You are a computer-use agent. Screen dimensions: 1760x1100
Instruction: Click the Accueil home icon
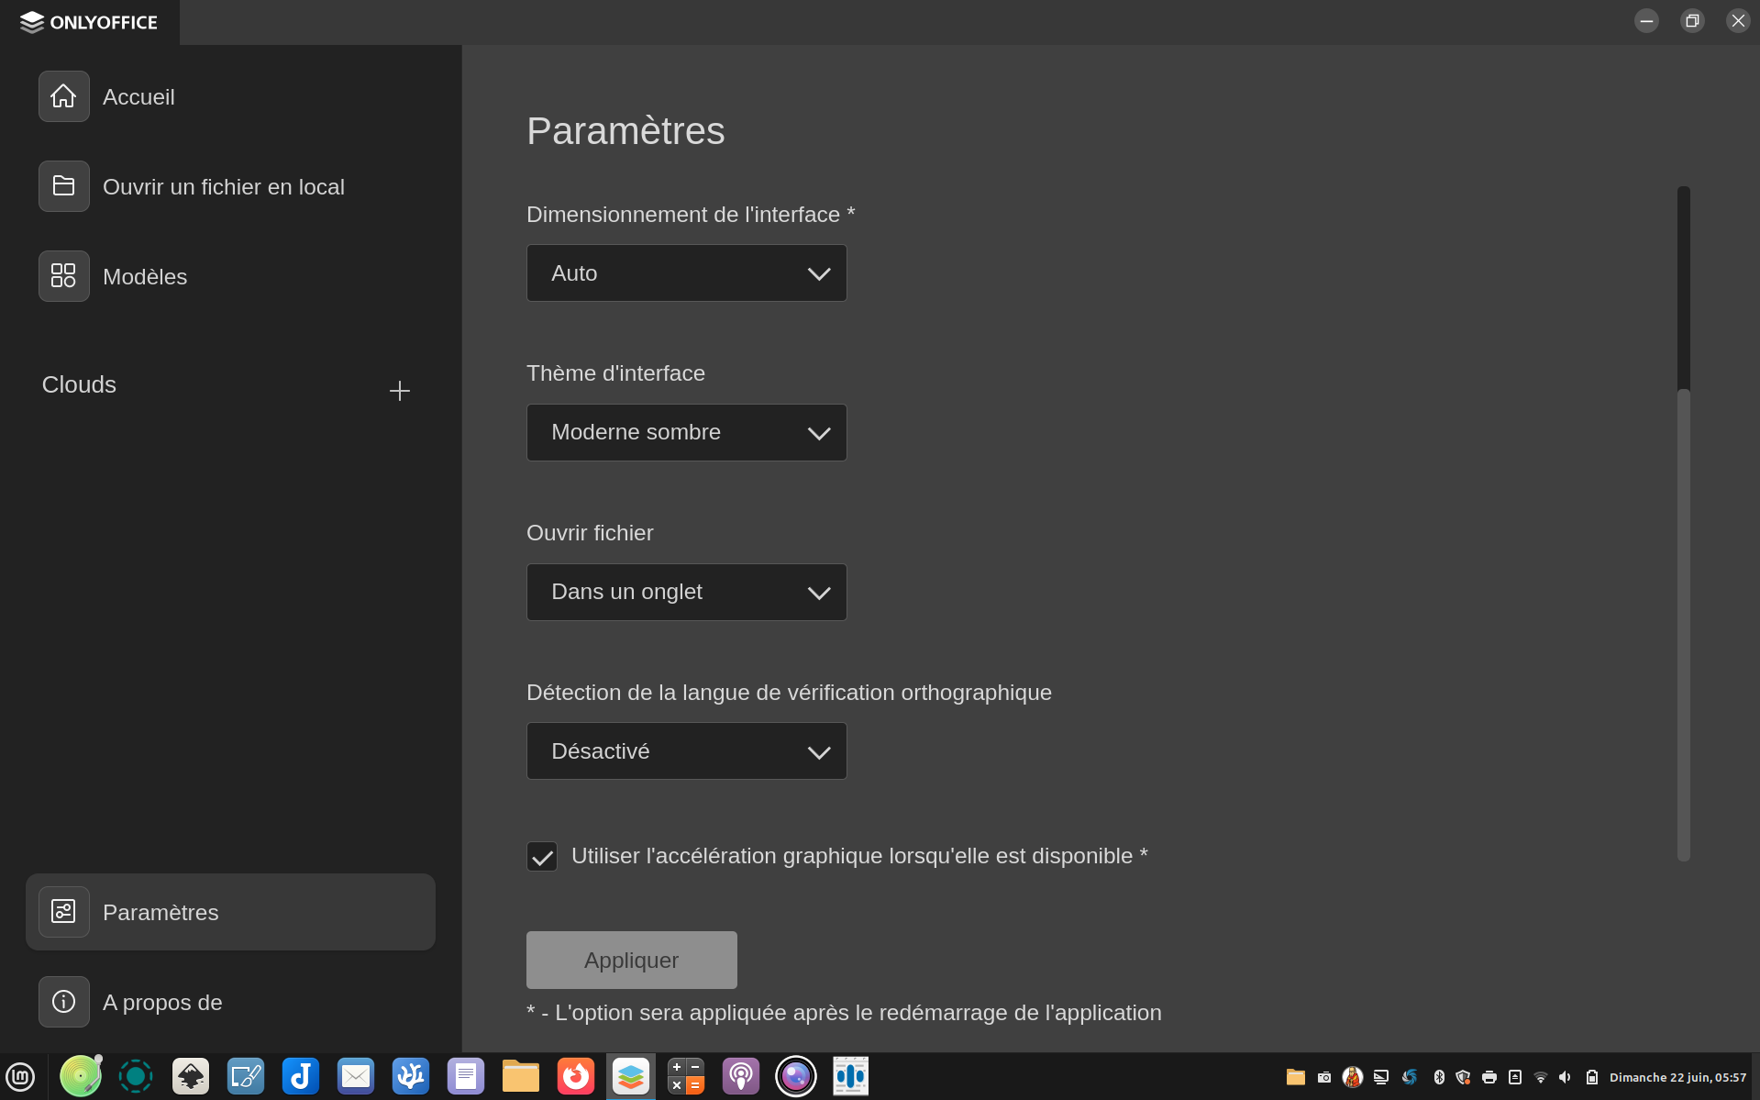point(63,96)
